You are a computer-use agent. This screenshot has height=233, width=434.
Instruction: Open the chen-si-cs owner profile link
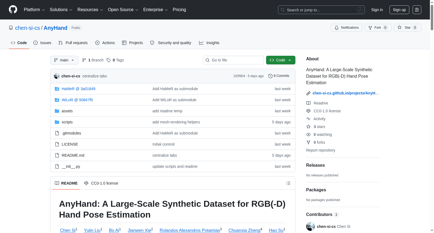[x=27, y=28]
